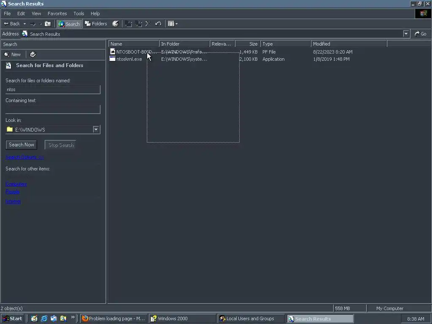Open the Indexing Service book icon
The height and width of the screenshot is (324, 432).
click(33, 54)
